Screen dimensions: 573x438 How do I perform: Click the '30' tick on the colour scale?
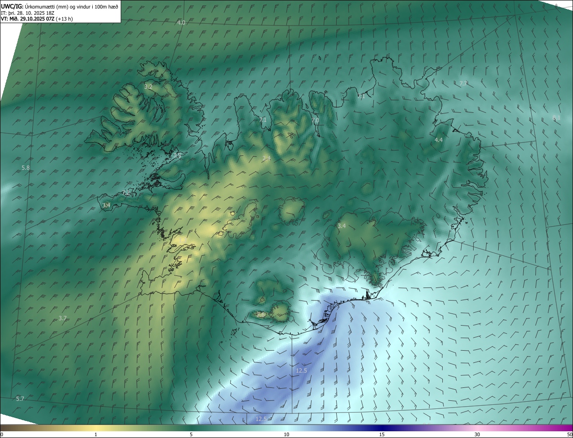(x=477, y=434)
